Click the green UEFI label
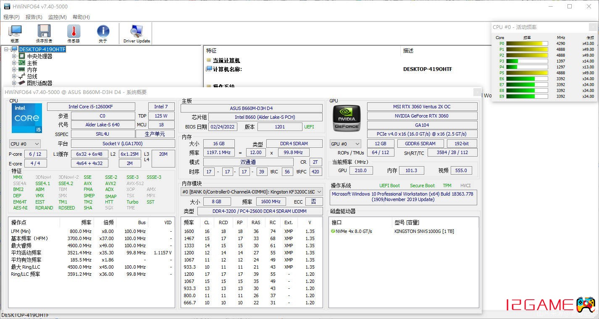 [309, 127]
